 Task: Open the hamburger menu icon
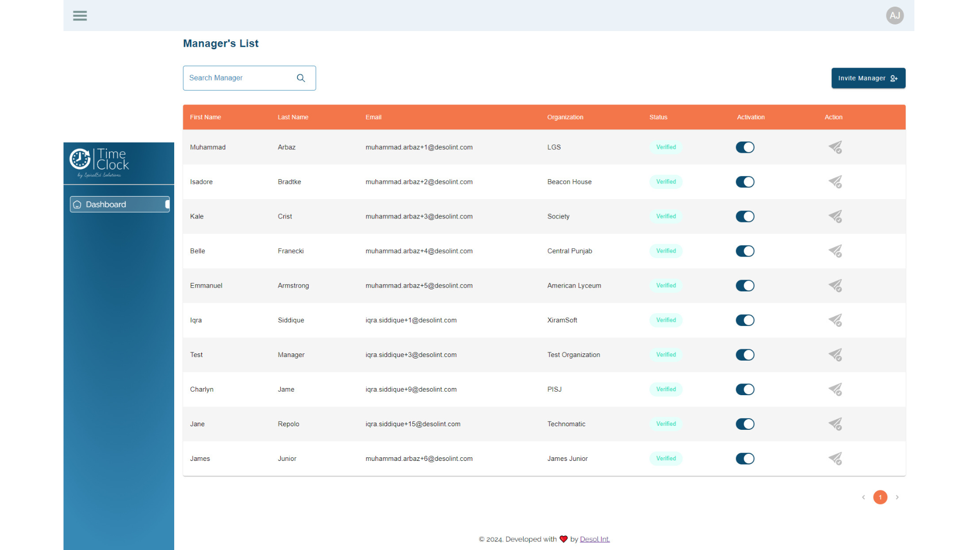[80, 16]
